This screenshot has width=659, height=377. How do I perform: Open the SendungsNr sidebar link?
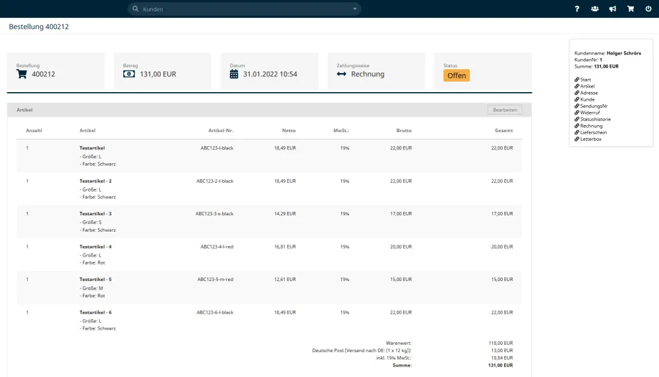point(594,106)
